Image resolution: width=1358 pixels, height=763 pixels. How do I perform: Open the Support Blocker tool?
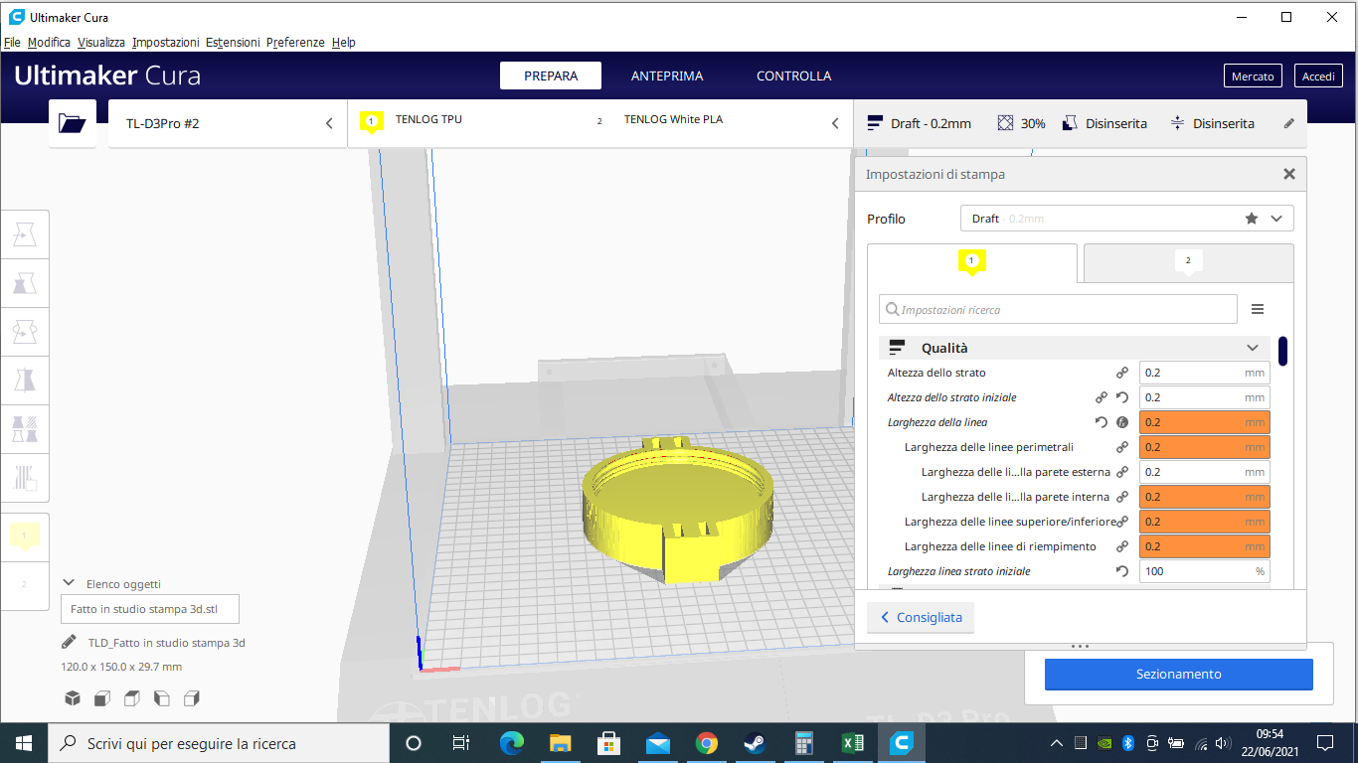click(x=25, y=477)
